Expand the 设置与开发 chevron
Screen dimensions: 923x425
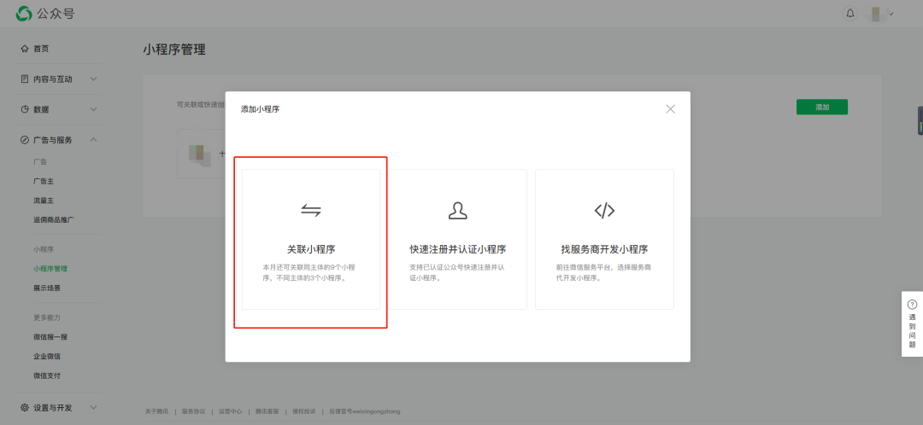click(x=94, y=407)
